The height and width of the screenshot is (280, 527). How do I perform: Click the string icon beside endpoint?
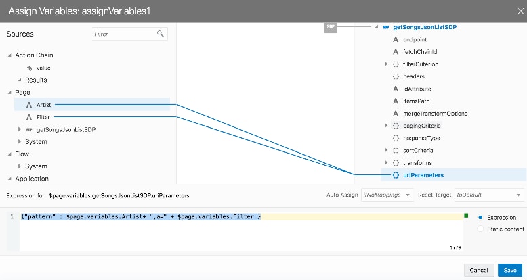396,40
